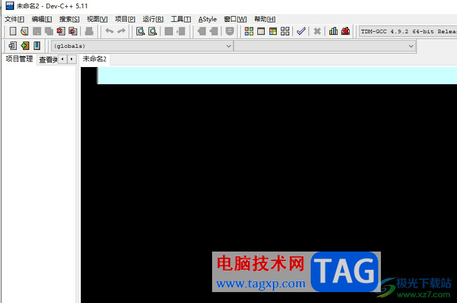
Task: Click the Stop execution X icon
Action: 317,31
